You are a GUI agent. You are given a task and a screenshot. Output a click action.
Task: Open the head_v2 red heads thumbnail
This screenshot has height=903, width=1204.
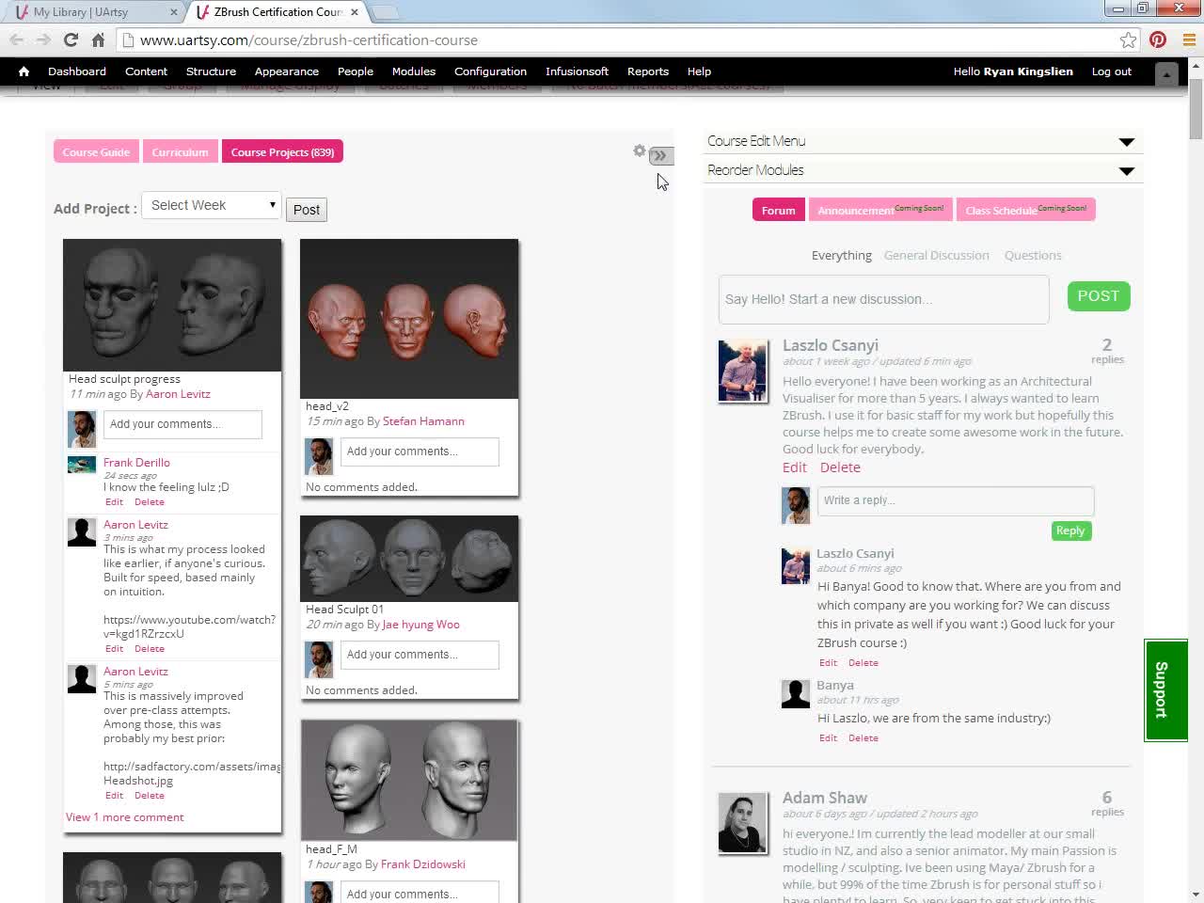pyautogui.click(x=409, y=318)
